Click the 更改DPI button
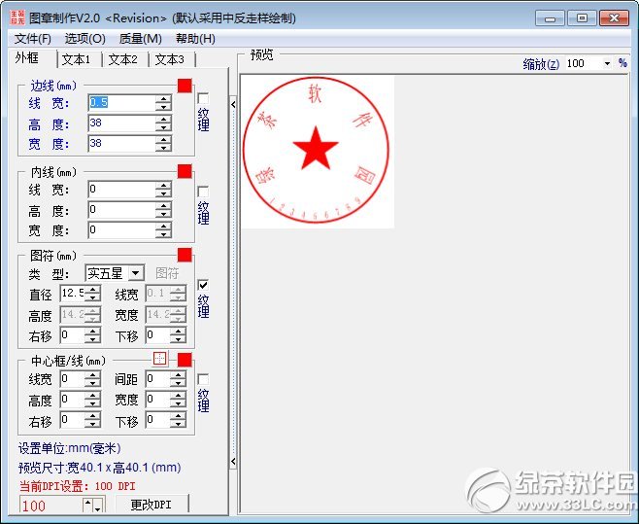The height and width of the screenshot is (524, 639). click(151, 505)
